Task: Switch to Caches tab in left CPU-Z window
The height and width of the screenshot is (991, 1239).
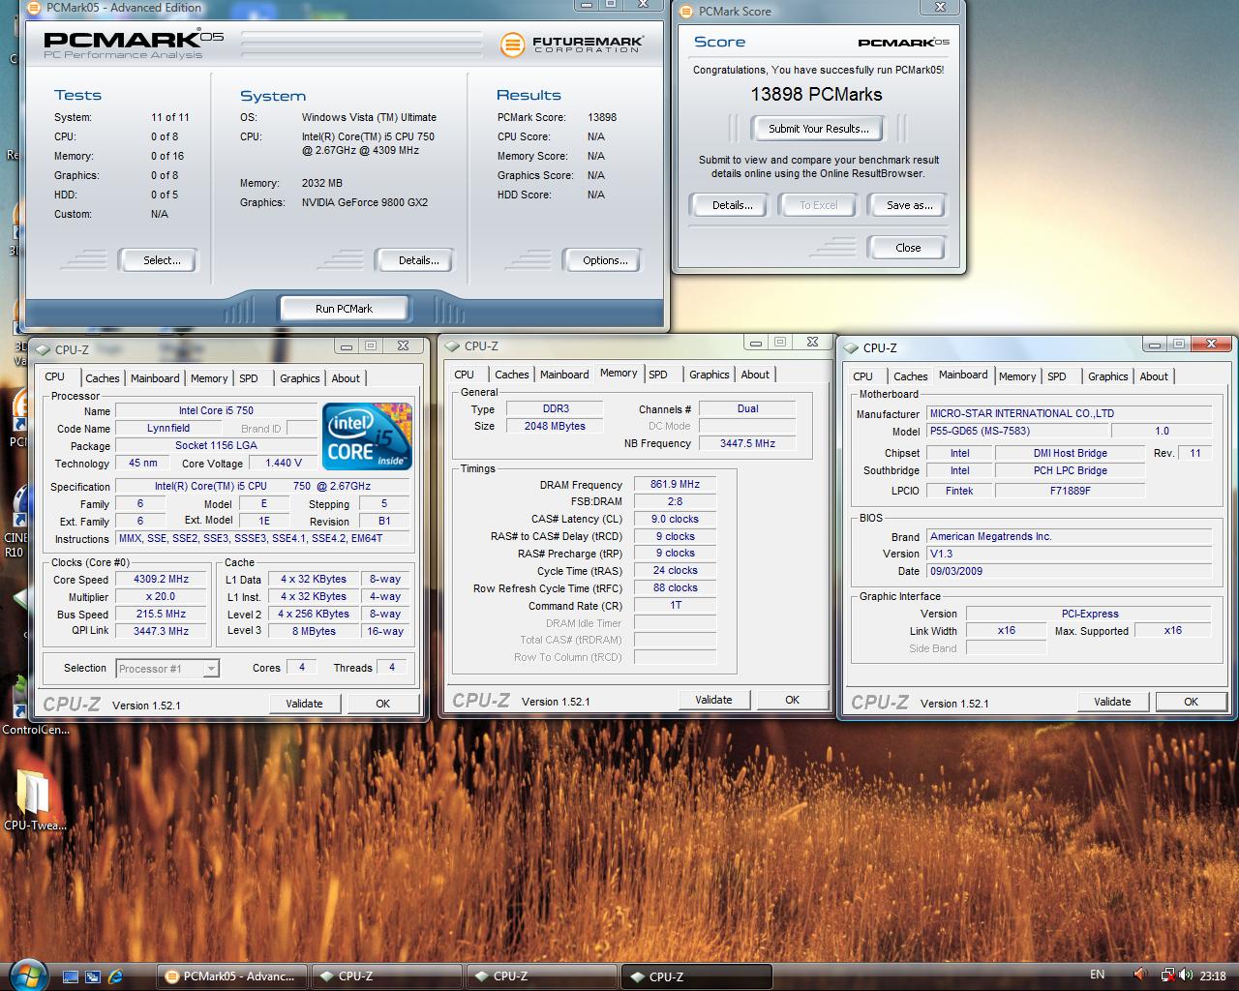Action: [102, 378]
